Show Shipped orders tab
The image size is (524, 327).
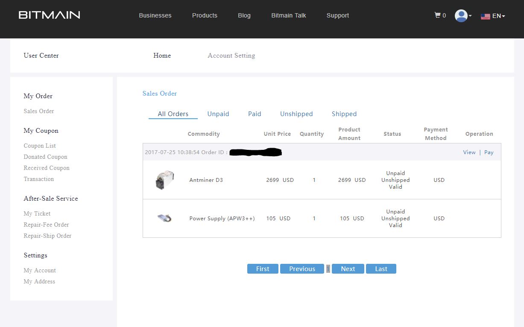[x=344, y=114]
